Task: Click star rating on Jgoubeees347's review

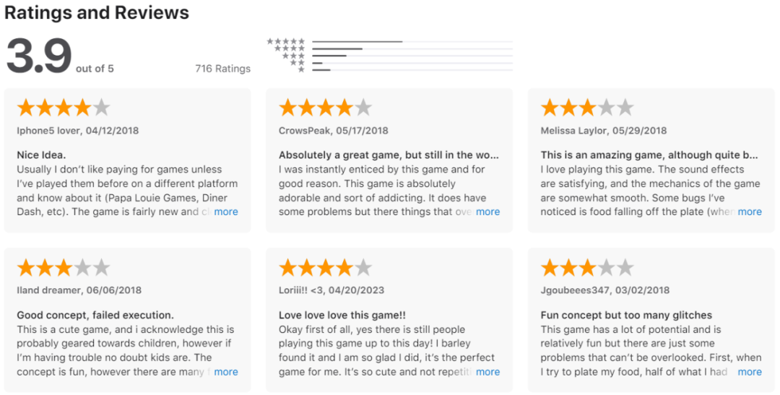Action: (587, 269)
